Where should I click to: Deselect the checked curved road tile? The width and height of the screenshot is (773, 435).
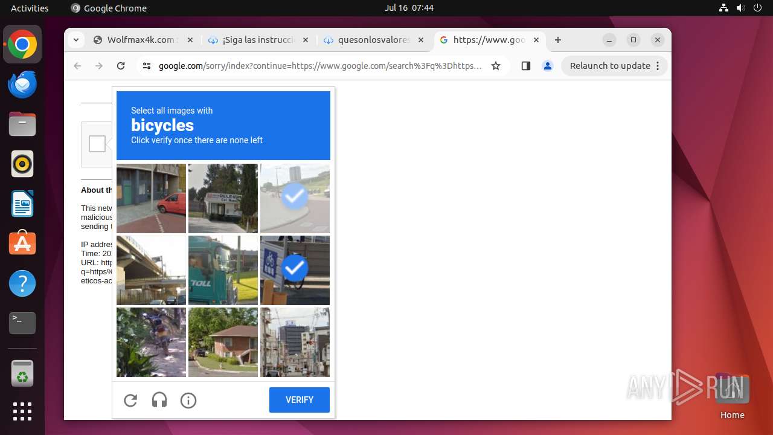coord(295,198)
